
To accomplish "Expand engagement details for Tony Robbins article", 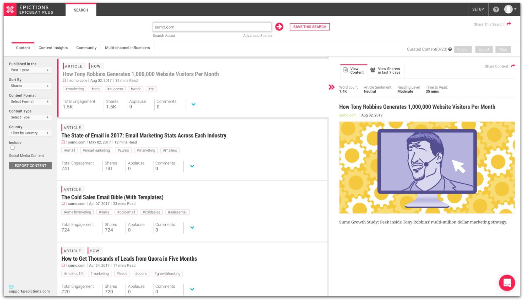I will point(193,104).
